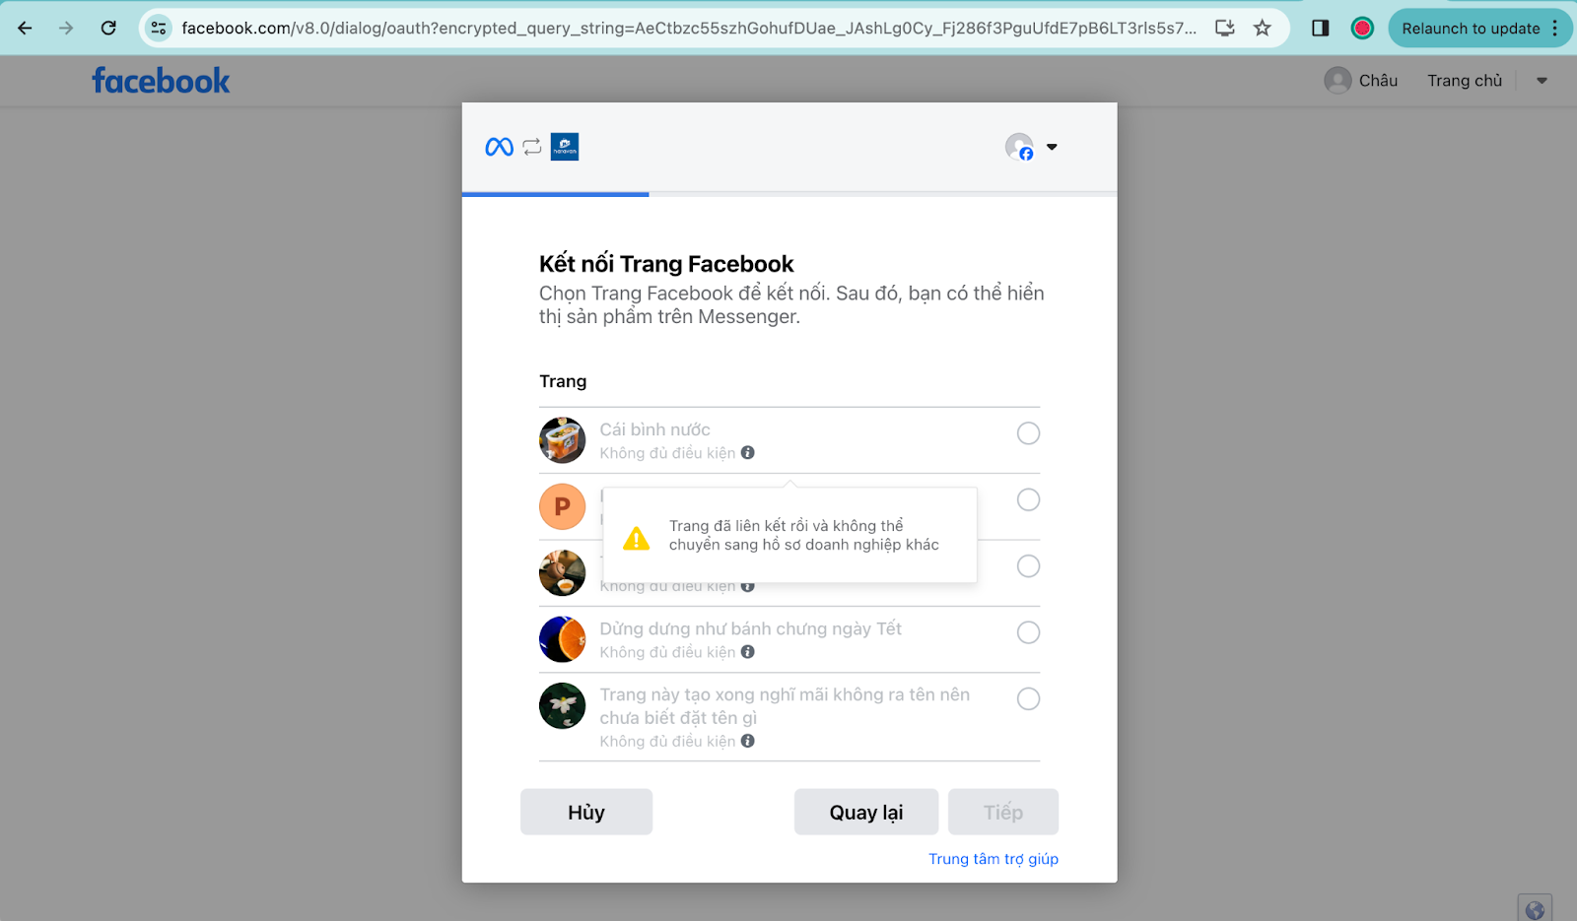This screenshot has width=1577, height=921.
Task: Select Dừng dưng như bánh chưng radio button
Action: [1028, 632]
